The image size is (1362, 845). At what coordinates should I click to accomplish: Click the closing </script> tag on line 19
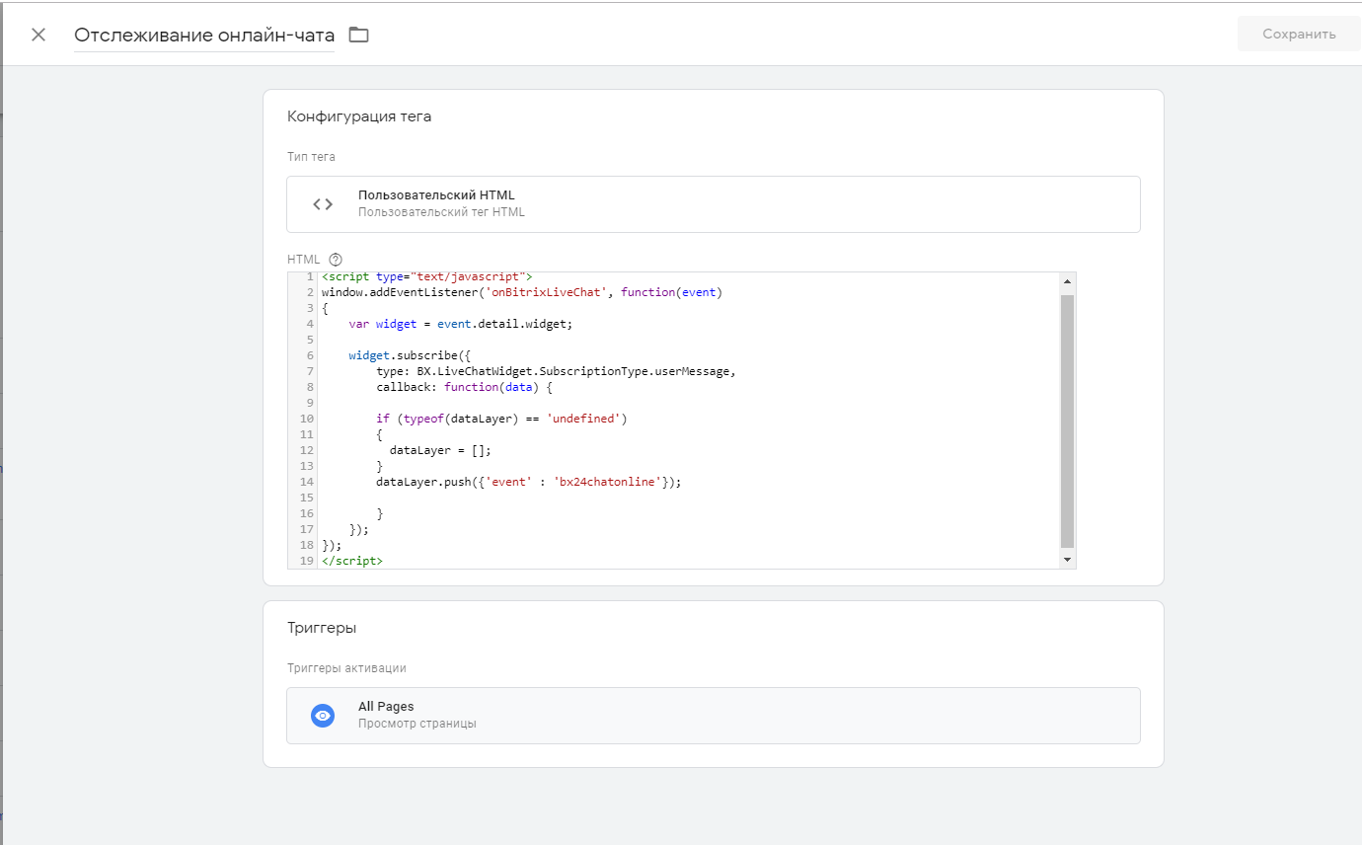pos(352,561)
